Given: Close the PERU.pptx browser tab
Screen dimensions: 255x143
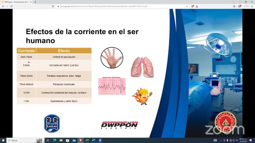Looking at the screenshot, I should pos(31,2).
